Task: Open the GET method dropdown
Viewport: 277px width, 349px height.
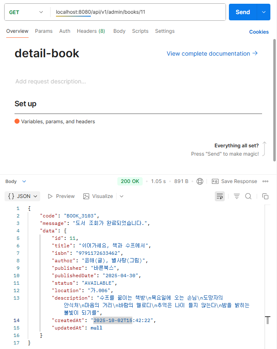Action: 26,12
